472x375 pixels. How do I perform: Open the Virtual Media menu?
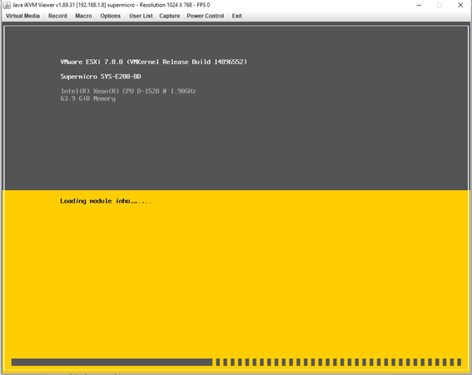(x=22, y=16)
